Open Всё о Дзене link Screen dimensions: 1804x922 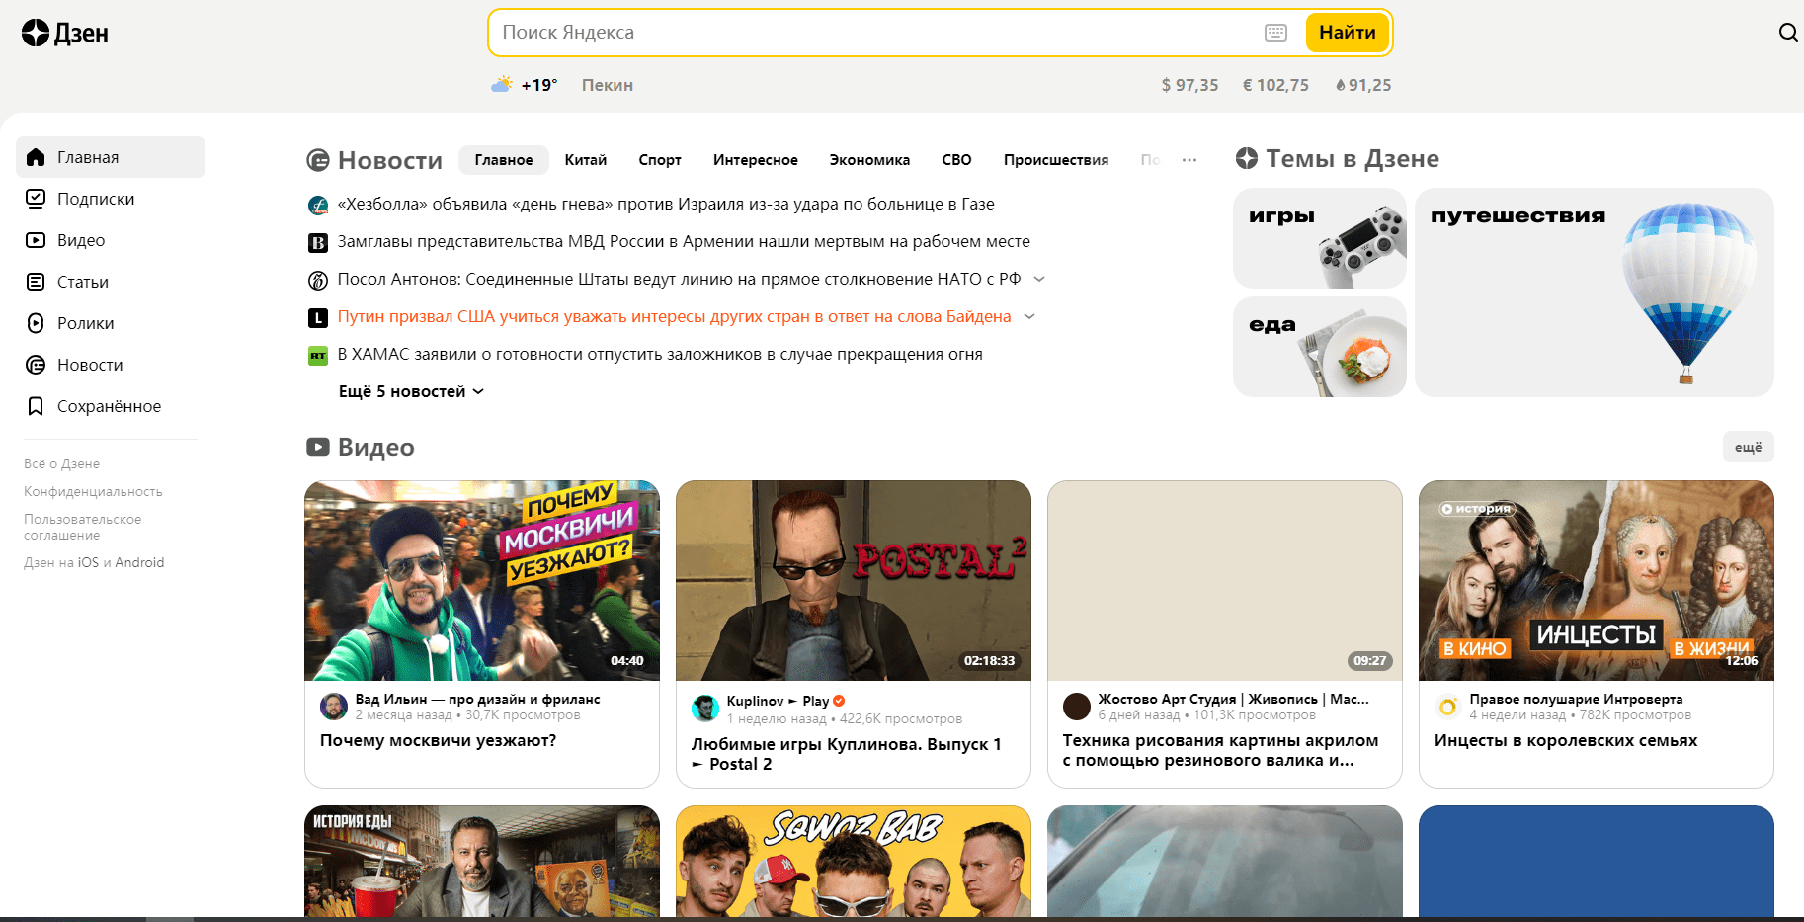61,463
